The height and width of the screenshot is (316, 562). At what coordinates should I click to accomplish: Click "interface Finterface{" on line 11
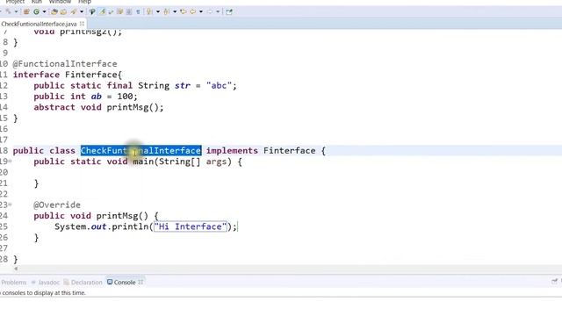click(x=68, y=75)
